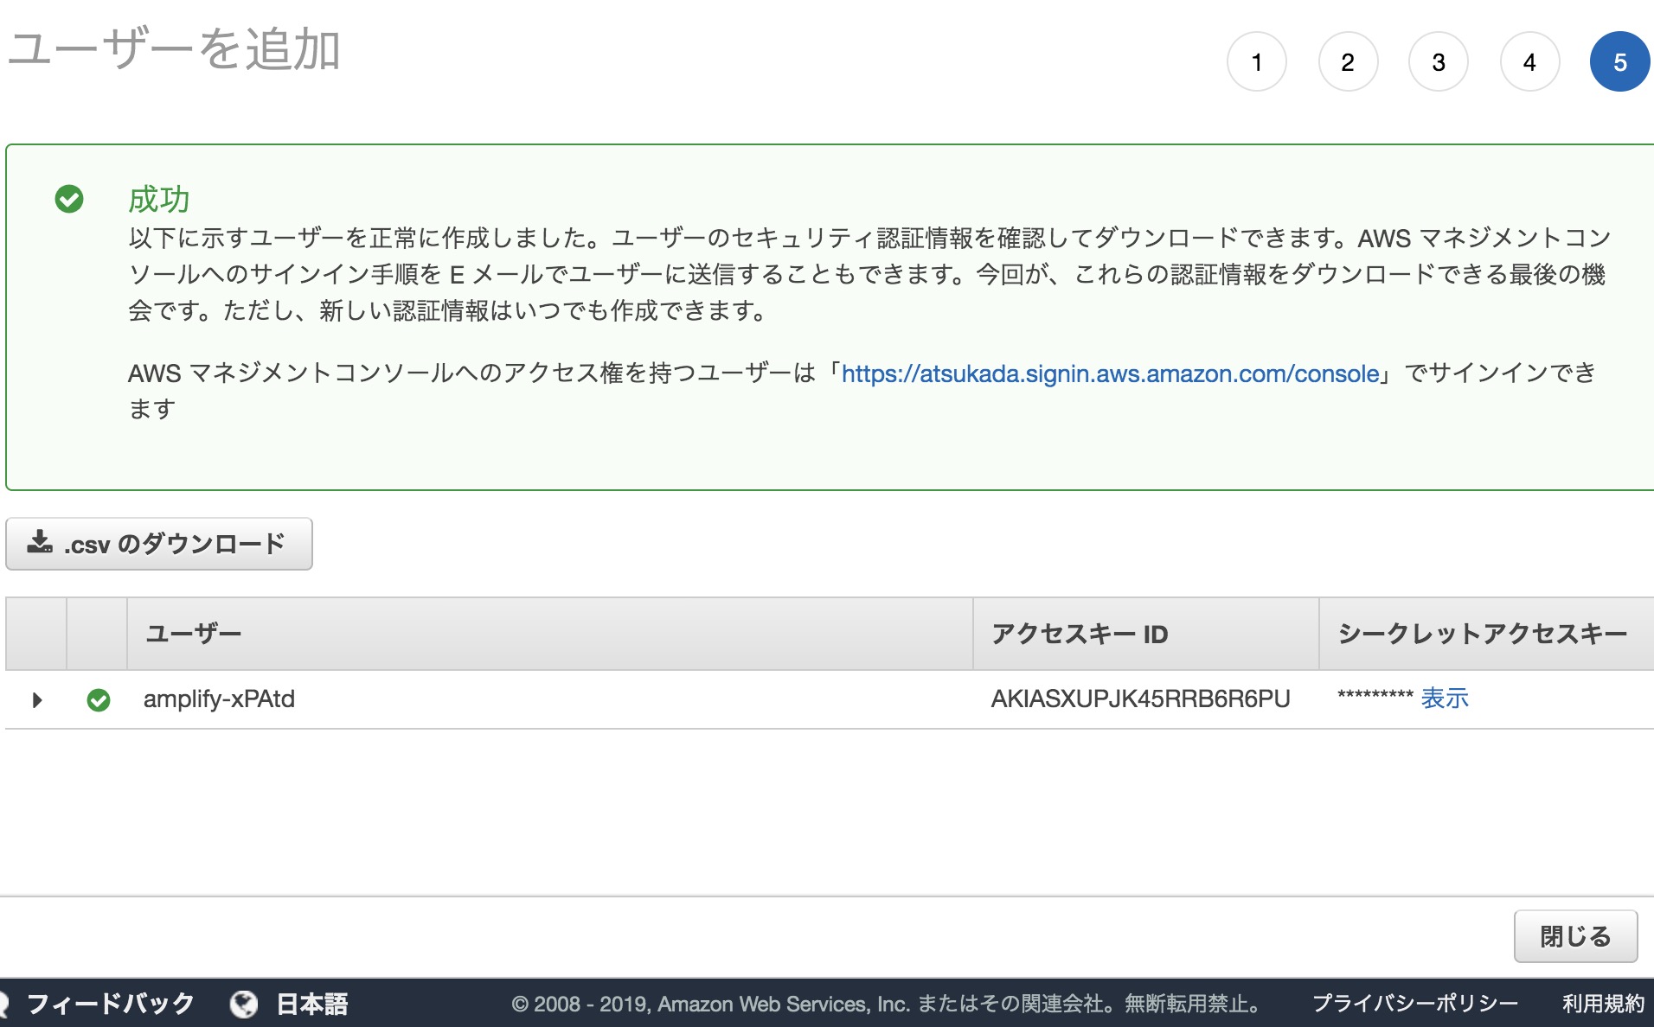Download the .csv credentials file

(159, 544)
